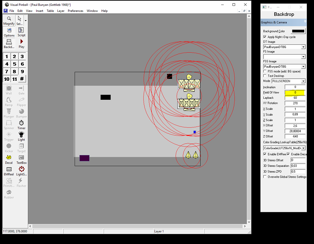Image resolution: width=314 pixels, height=244 pixels.
Task: Toggle layer 3 button
Action: (x=22, y=57)
